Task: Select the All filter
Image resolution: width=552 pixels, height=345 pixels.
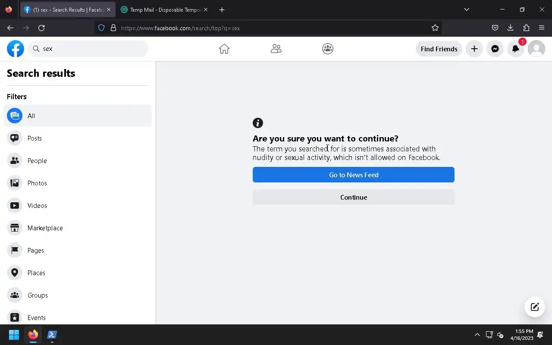Action: tap(78, 116)
